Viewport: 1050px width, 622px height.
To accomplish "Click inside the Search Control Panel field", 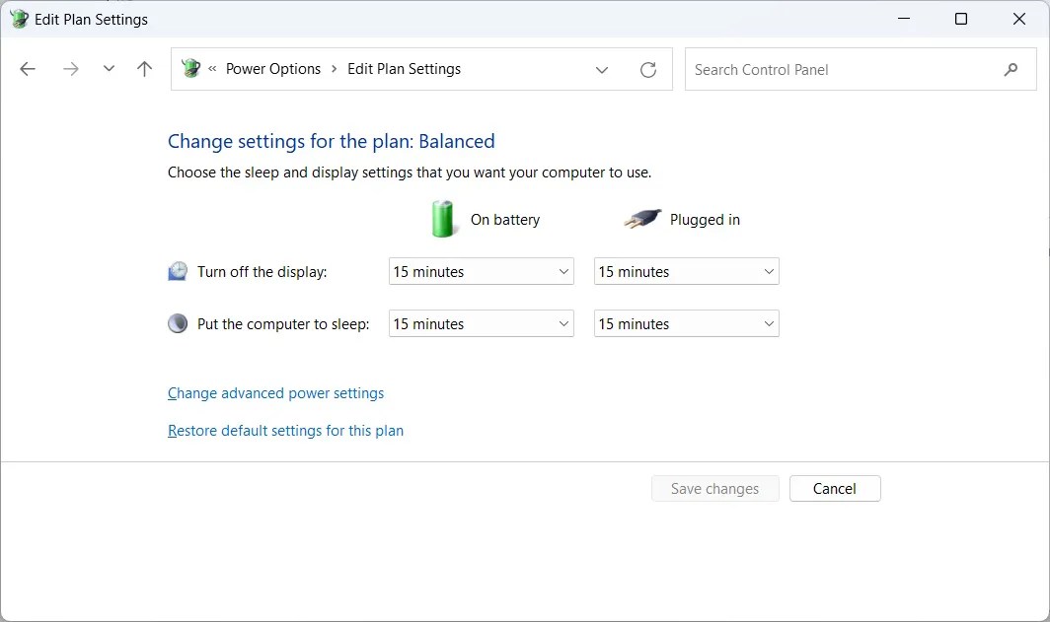I will (x=839, y=69).
